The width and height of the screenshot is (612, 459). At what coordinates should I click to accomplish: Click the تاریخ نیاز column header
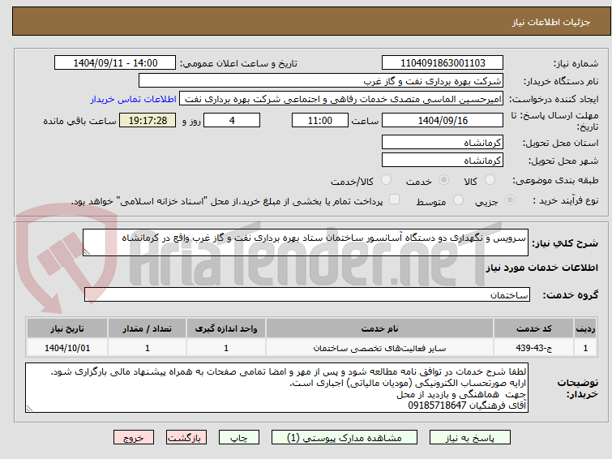click(x=67, y=328)
